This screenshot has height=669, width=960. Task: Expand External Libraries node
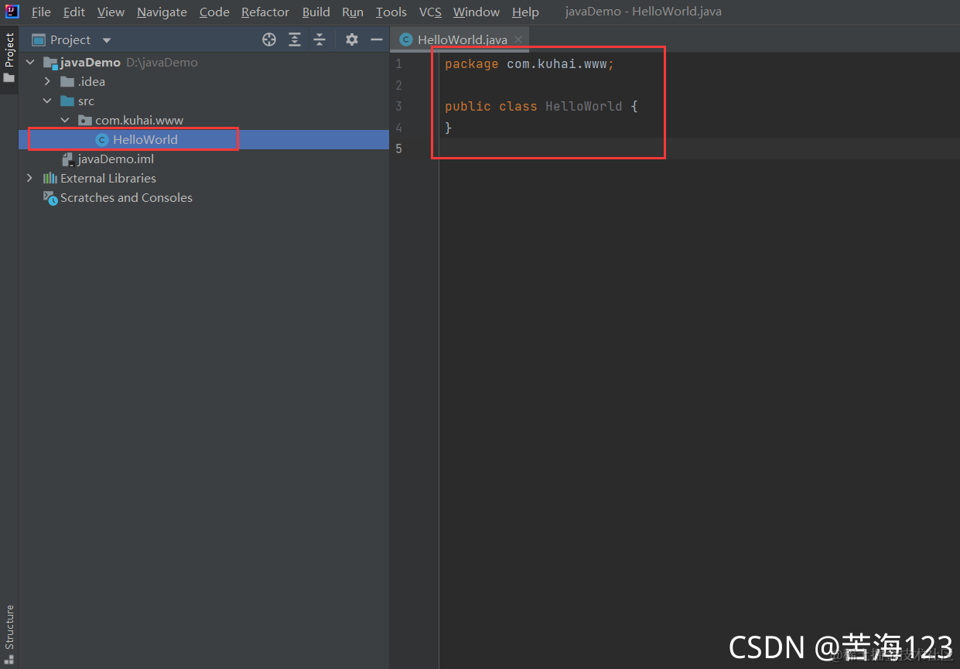[30, 179]
